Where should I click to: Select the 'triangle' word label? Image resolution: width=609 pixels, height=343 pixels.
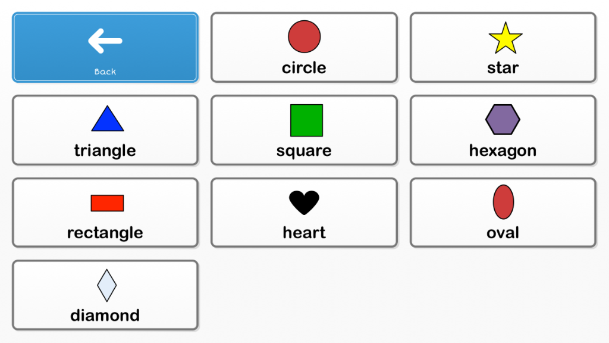point(105,151)
